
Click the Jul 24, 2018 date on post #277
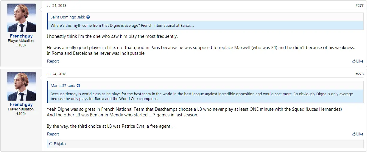coord(57,6)
